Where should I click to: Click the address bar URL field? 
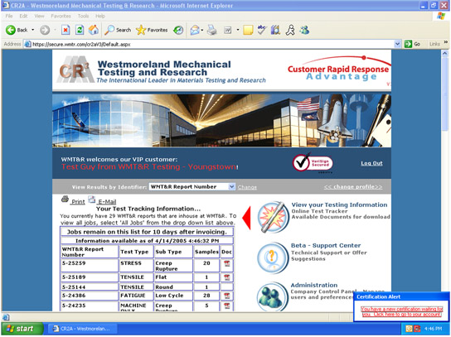tap(209, 44)
